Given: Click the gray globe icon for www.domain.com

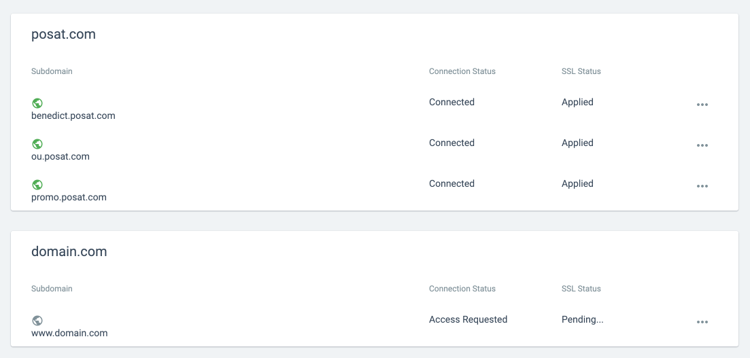Looking at the screenshot, I should pos(37,321).
